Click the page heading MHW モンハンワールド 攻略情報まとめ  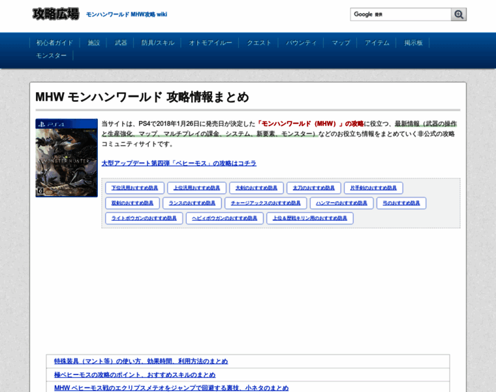[x=142, y=97]
